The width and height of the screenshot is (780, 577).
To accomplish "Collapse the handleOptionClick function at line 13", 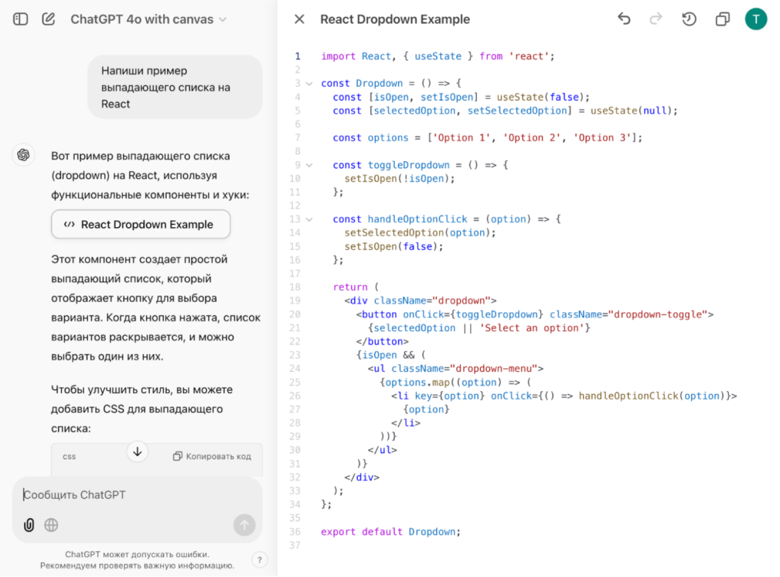I will (x=309, y=220).
